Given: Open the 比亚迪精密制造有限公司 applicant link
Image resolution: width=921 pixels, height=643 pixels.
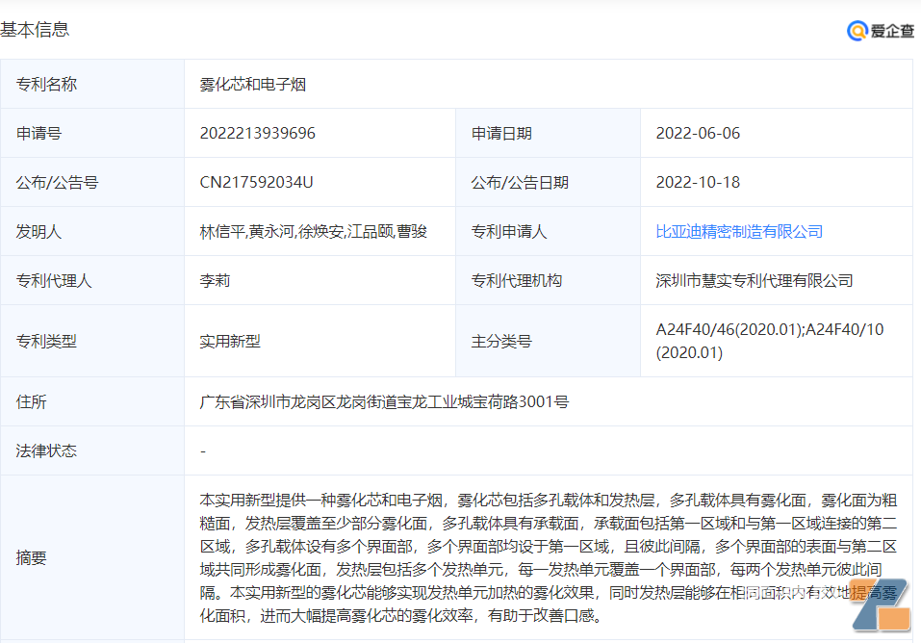Looking at the screenshot, I should click(x=739, y=231).
